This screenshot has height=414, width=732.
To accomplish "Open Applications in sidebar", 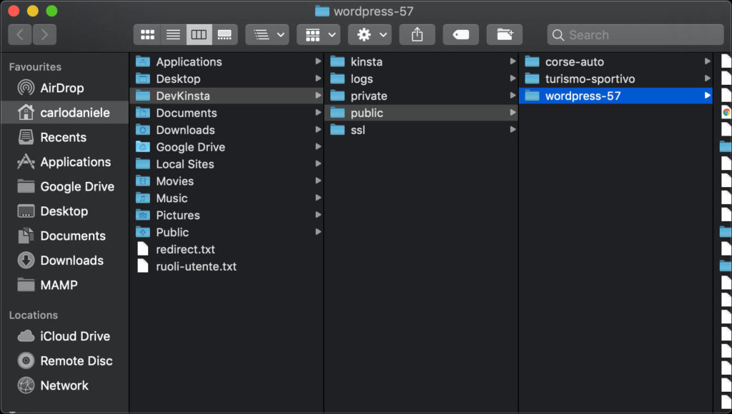I will coord(64,162).
